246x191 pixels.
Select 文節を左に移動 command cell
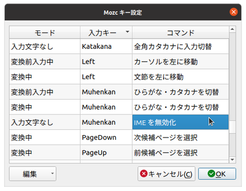(180, 77)
